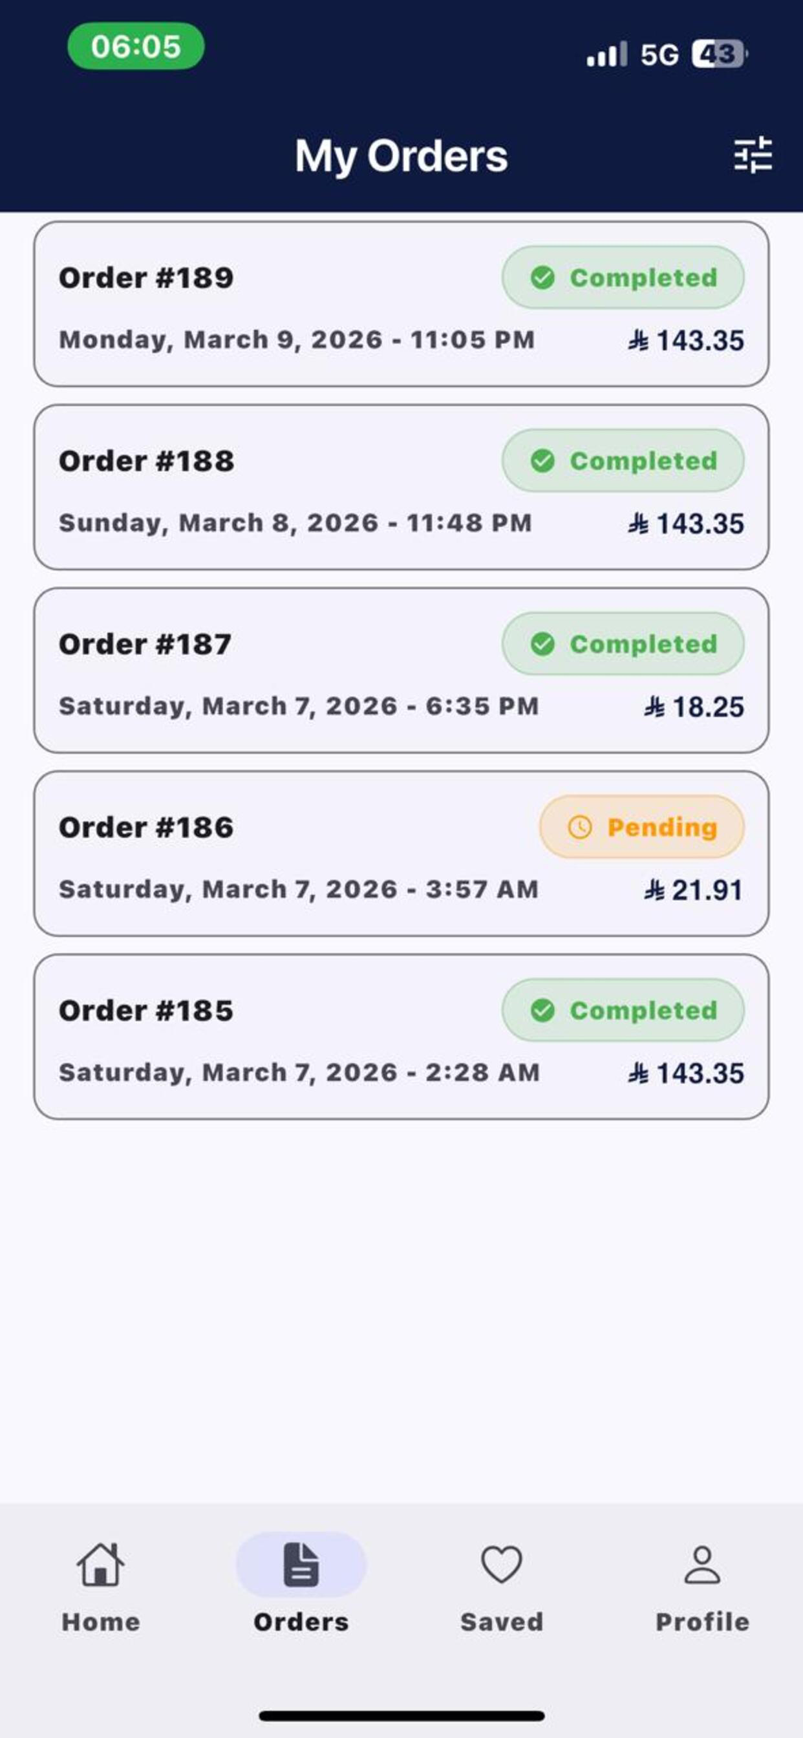Click the battery indicator in status bar

coord(720,54)
